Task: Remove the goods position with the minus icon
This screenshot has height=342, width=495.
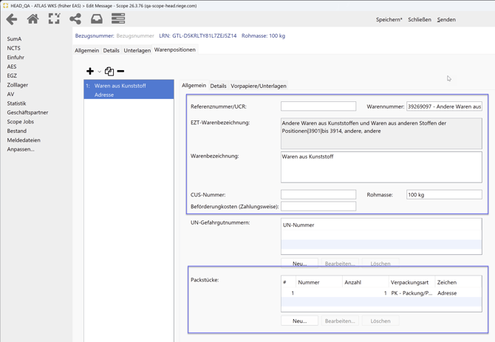Action: (x=121, y=72)
